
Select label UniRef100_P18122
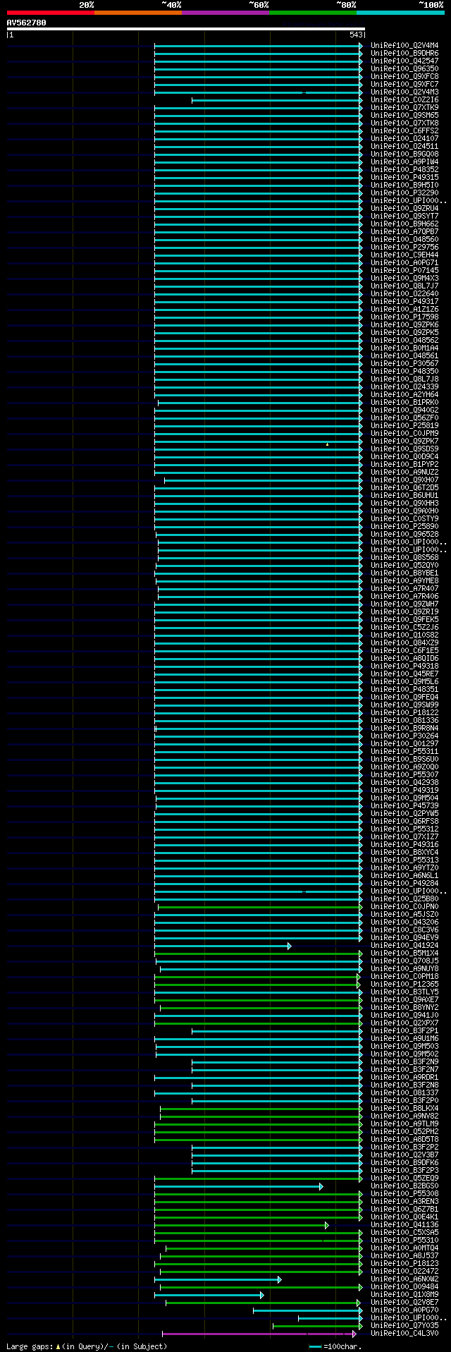(x=404, y=712)
